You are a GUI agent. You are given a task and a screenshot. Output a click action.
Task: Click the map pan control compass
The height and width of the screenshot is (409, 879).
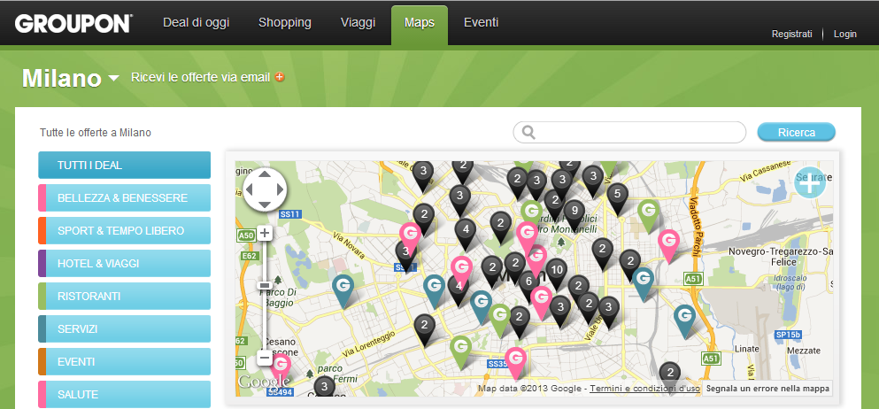(x=265, y=189)
